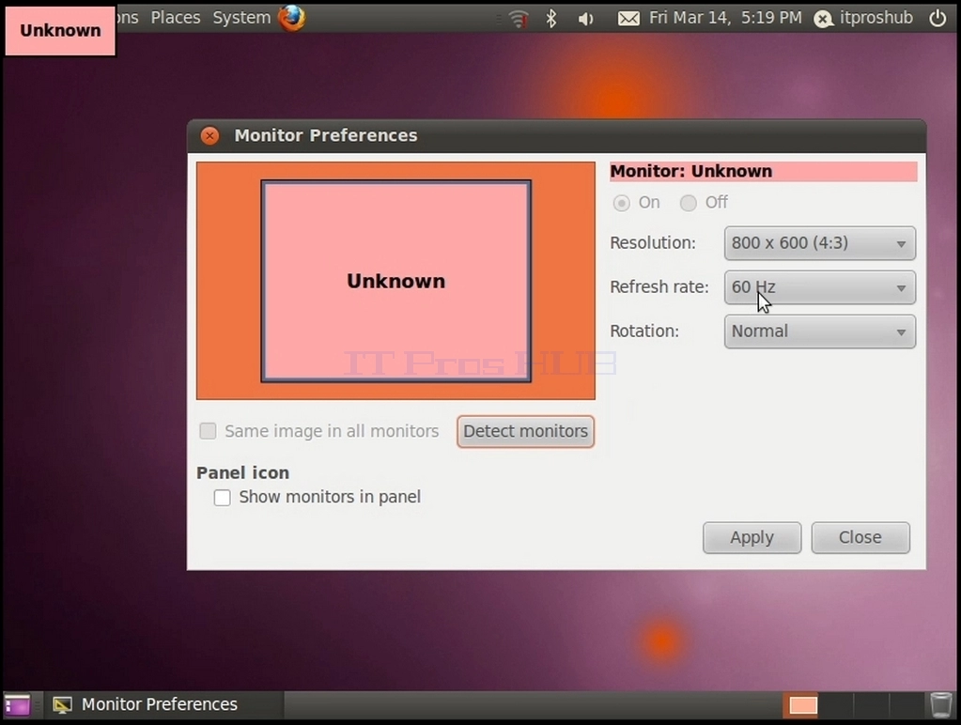Click the power session icon
Screen dimensions: 961x725
tap(938, 19)
